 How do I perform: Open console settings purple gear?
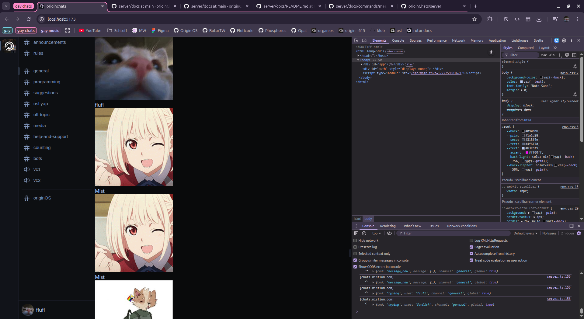pyautogui.click(x=579, y=233)
